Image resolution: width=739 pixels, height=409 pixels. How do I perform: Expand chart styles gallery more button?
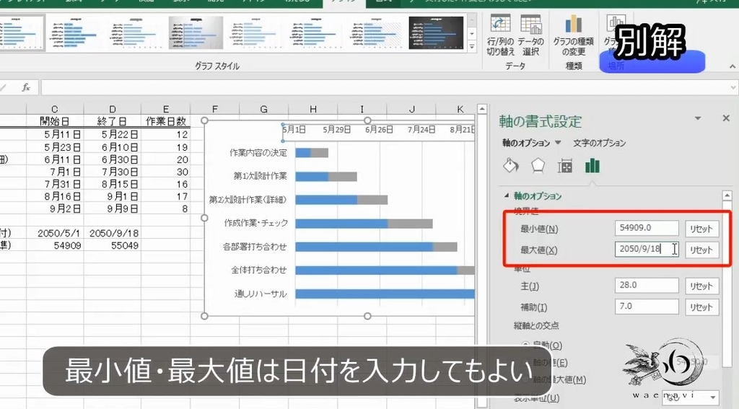(x=472, y=46)
